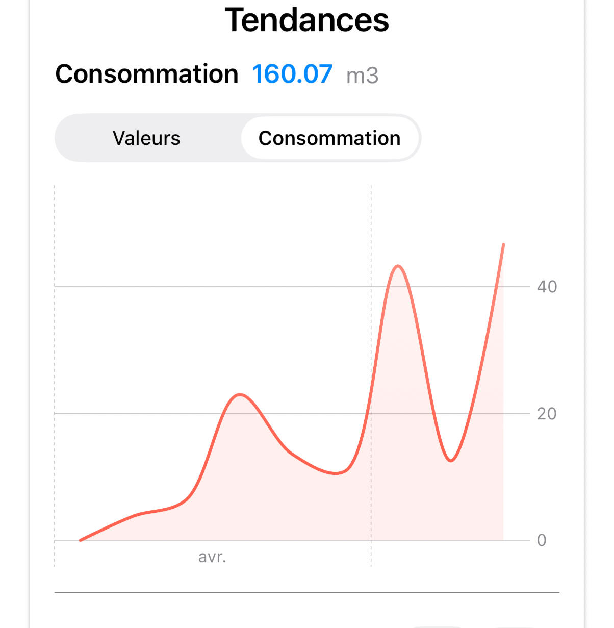This screenshot has width=614, height=628.
Task: Switch to the Valeurs segment
Action: point(146,138)
